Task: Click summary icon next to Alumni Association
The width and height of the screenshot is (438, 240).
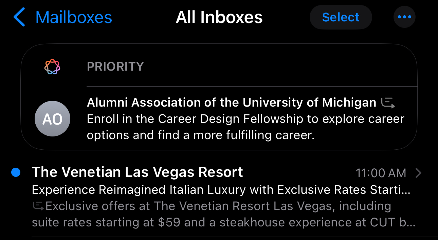Action: pos(388,103)
